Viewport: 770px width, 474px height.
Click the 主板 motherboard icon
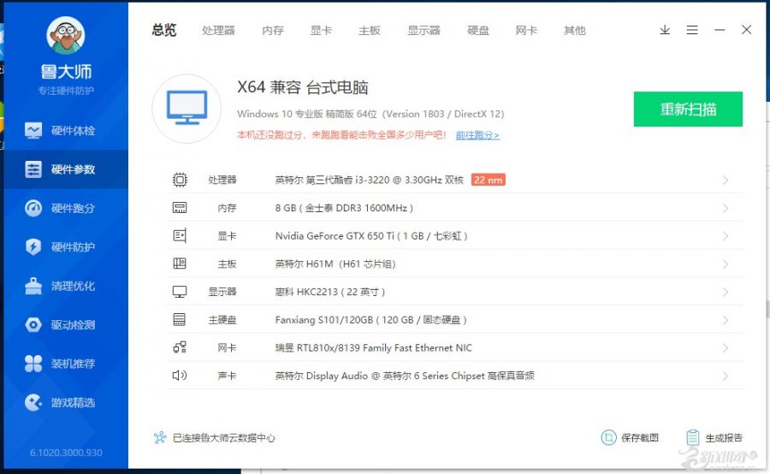pos(180,264)
